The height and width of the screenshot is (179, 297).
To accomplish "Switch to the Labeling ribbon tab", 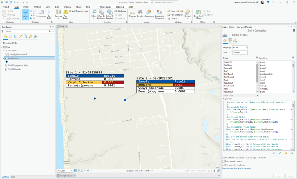I will 120,7.
